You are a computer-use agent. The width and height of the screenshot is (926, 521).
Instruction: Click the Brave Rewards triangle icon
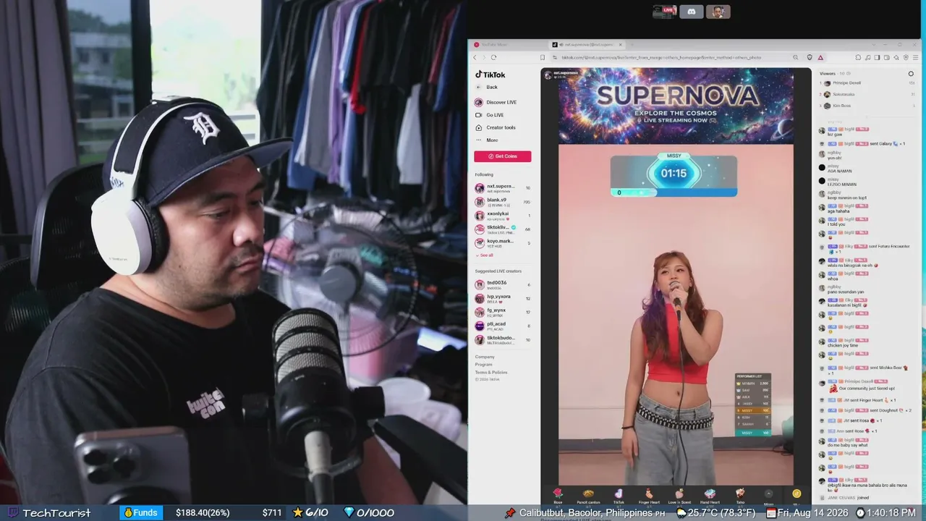[820, 57]
